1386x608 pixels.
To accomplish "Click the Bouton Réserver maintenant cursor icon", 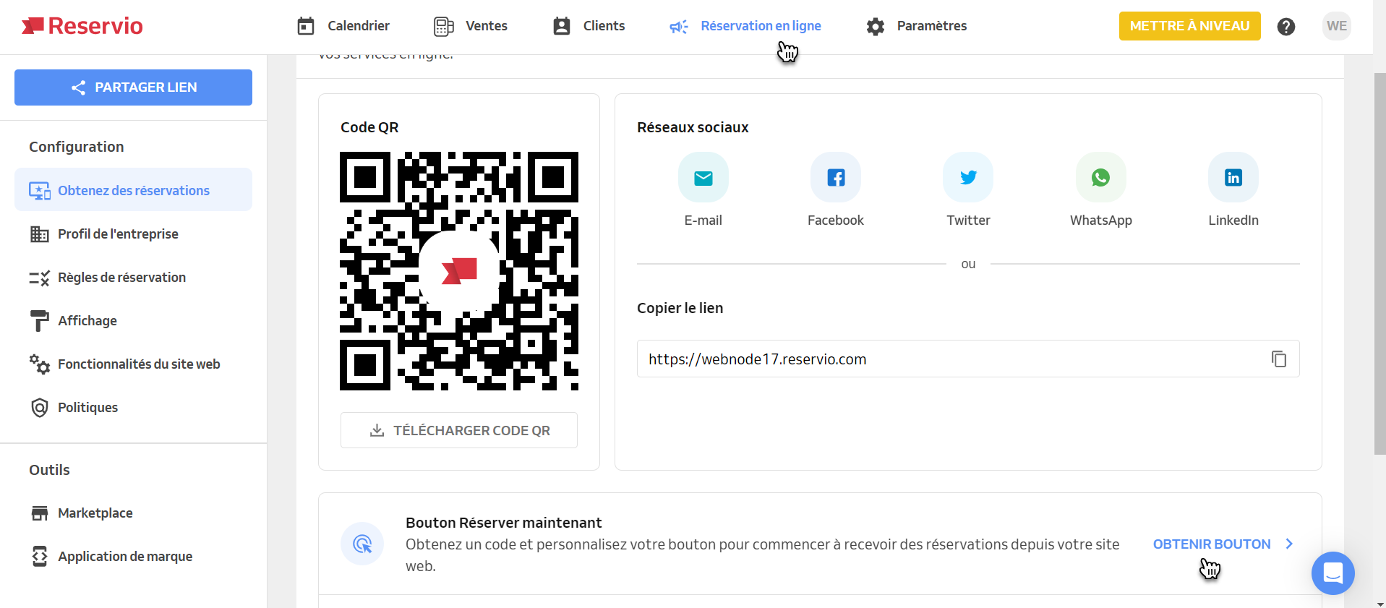I will pos(362,544).
